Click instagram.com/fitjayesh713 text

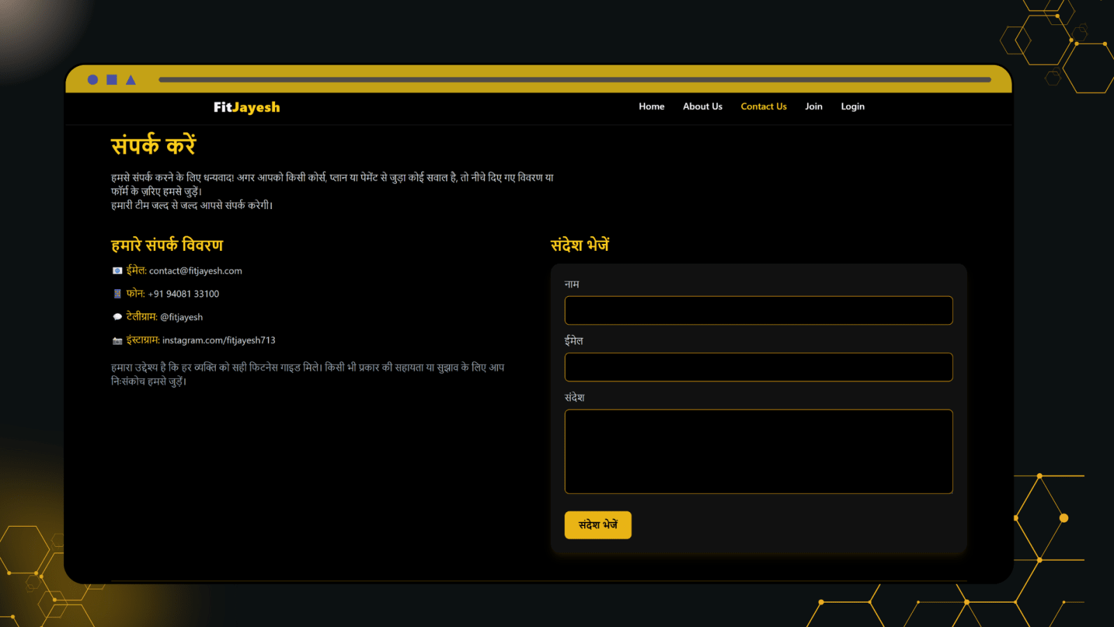tap(219, 341)
